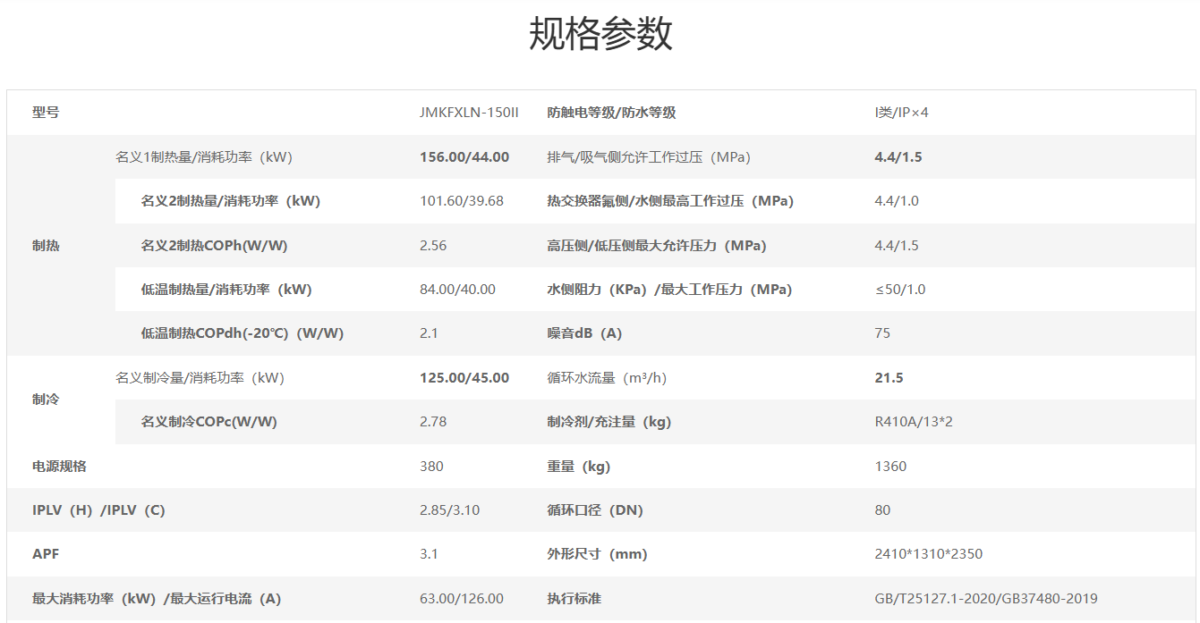Click the 名义制冷COPc(W/W) label
1200x623 pixels.
pyautogui.click(x=209, y=422)
